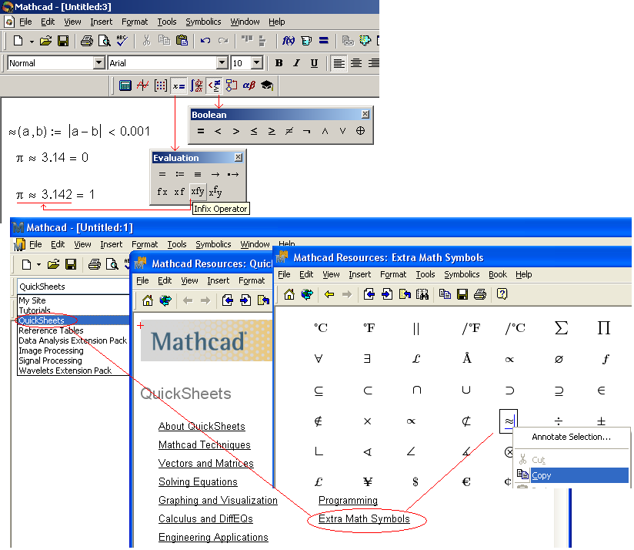Click Print Preview icon in Untitled:3 toolbar
Image resolution: width=634 pixels, height=550 pixels.
105,41
